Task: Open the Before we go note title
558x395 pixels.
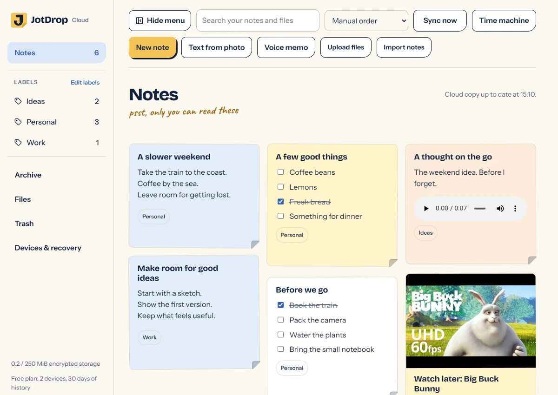Action: [x=302, y=290]
